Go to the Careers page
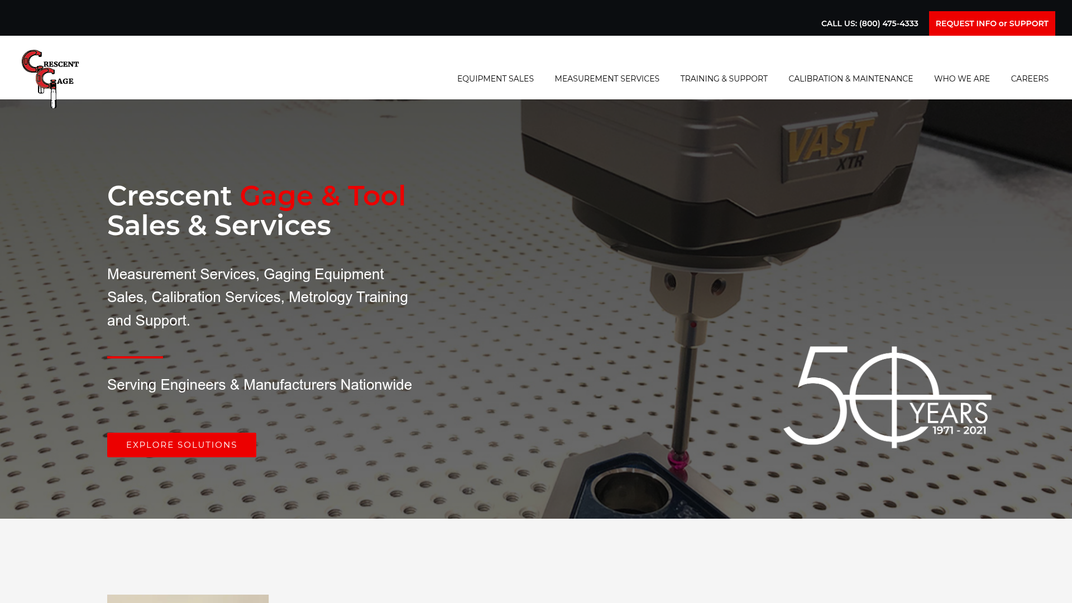This screenshot has height=603, width=1072. coord(1029,79)
